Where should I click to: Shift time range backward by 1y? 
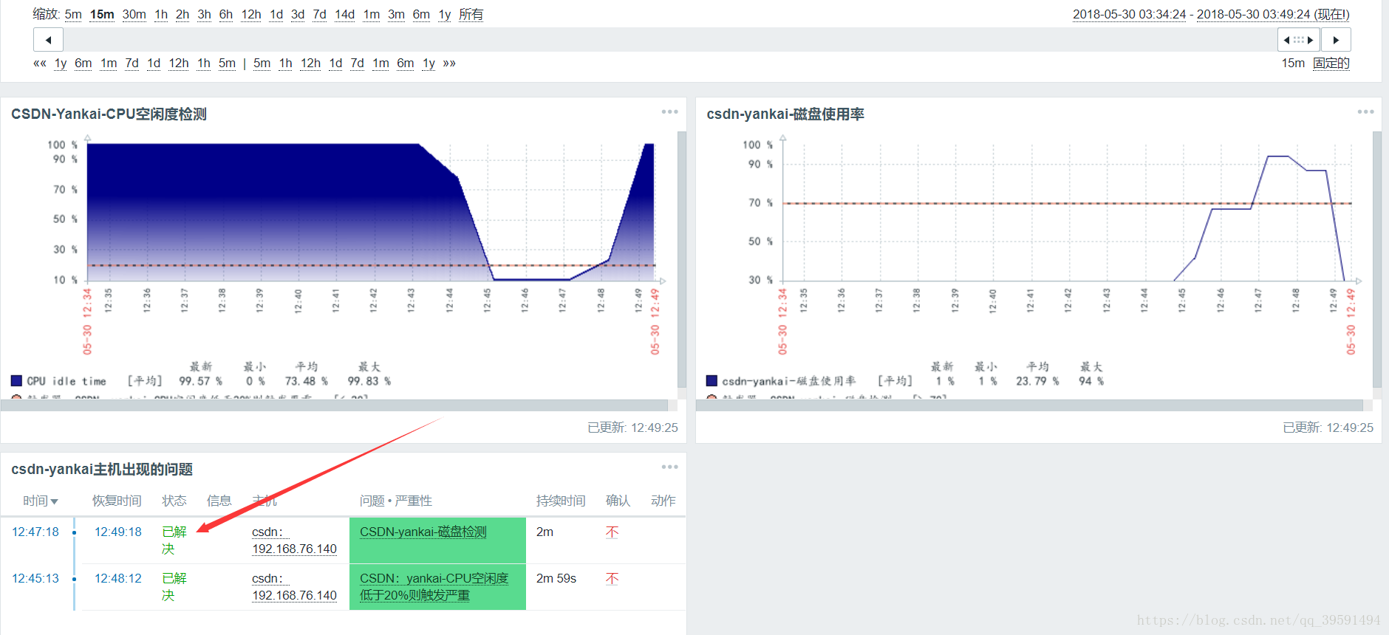point(61,63)
